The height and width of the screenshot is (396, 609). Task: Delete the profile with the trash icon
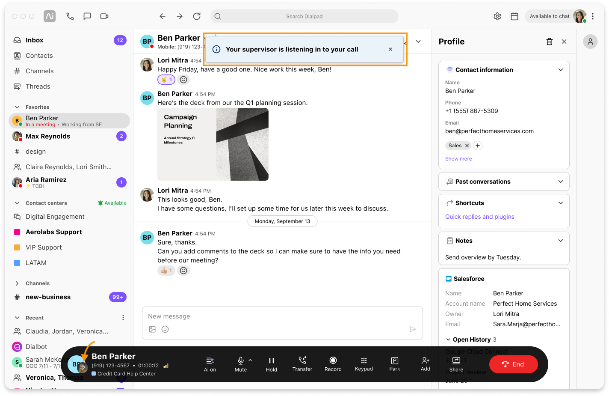550,42
